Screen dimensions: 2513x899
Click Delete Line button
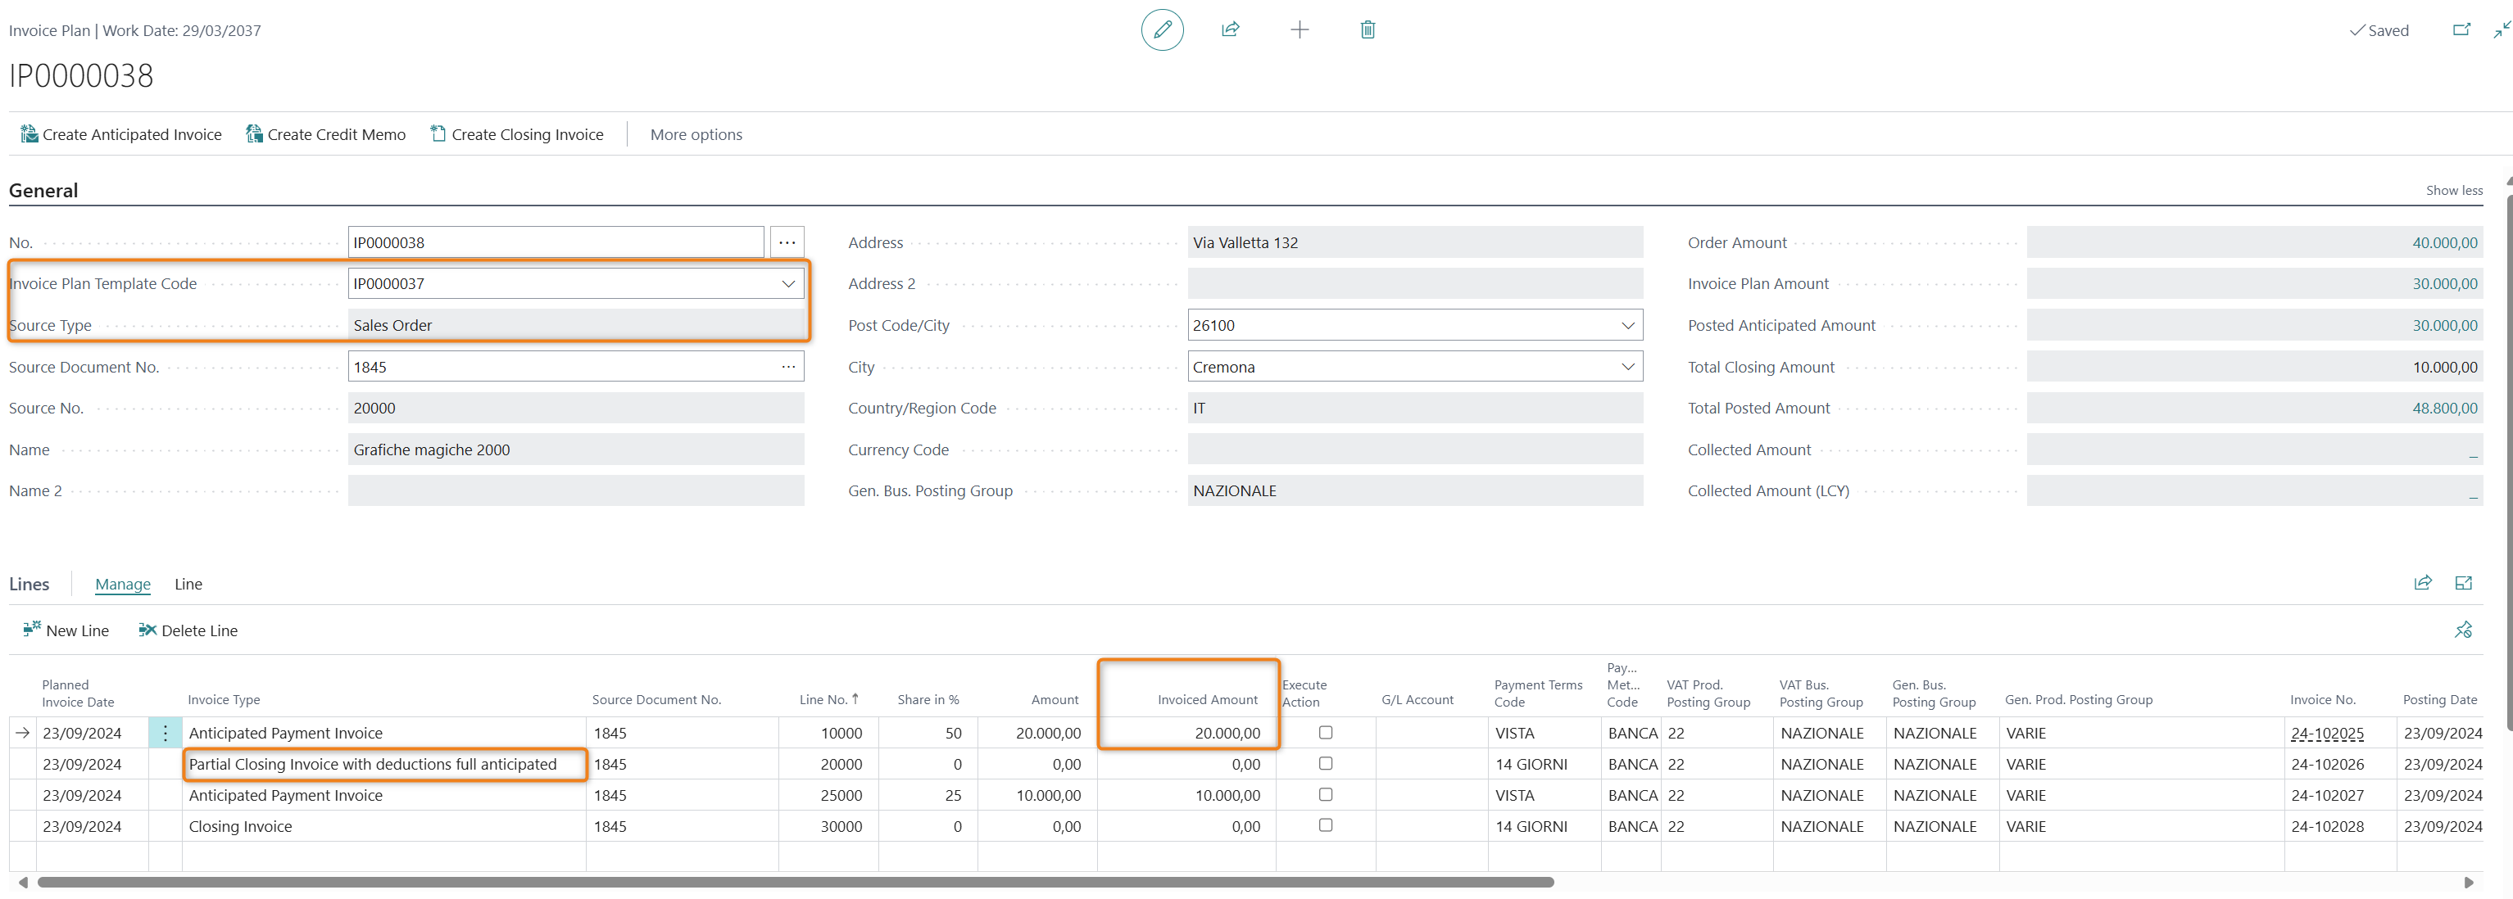(x=188, y=631)
